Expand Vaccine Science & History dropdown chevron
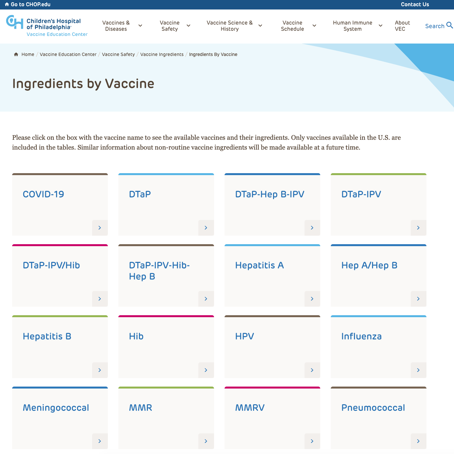The image size is (454, 454). pos(260,26)
